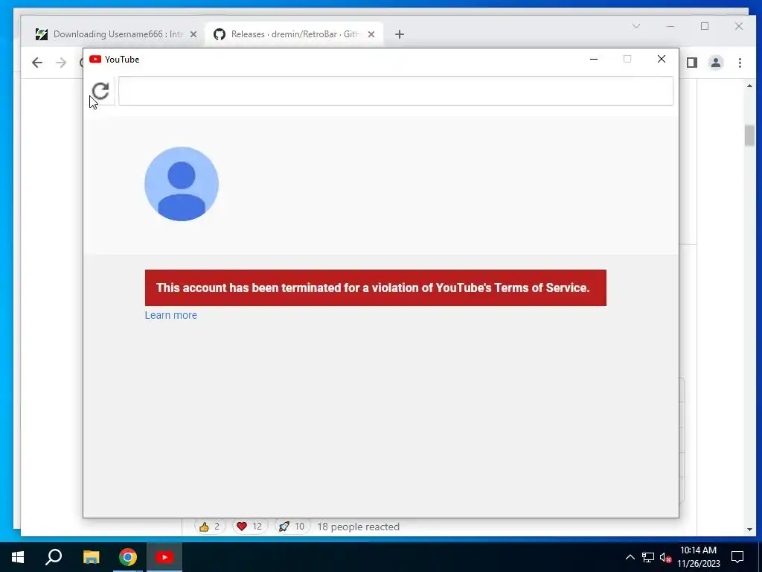Viewport: 762px width, 572px height.
Task: Click the thumbs up reaction on GitHub page
Action: coord(210,527)
